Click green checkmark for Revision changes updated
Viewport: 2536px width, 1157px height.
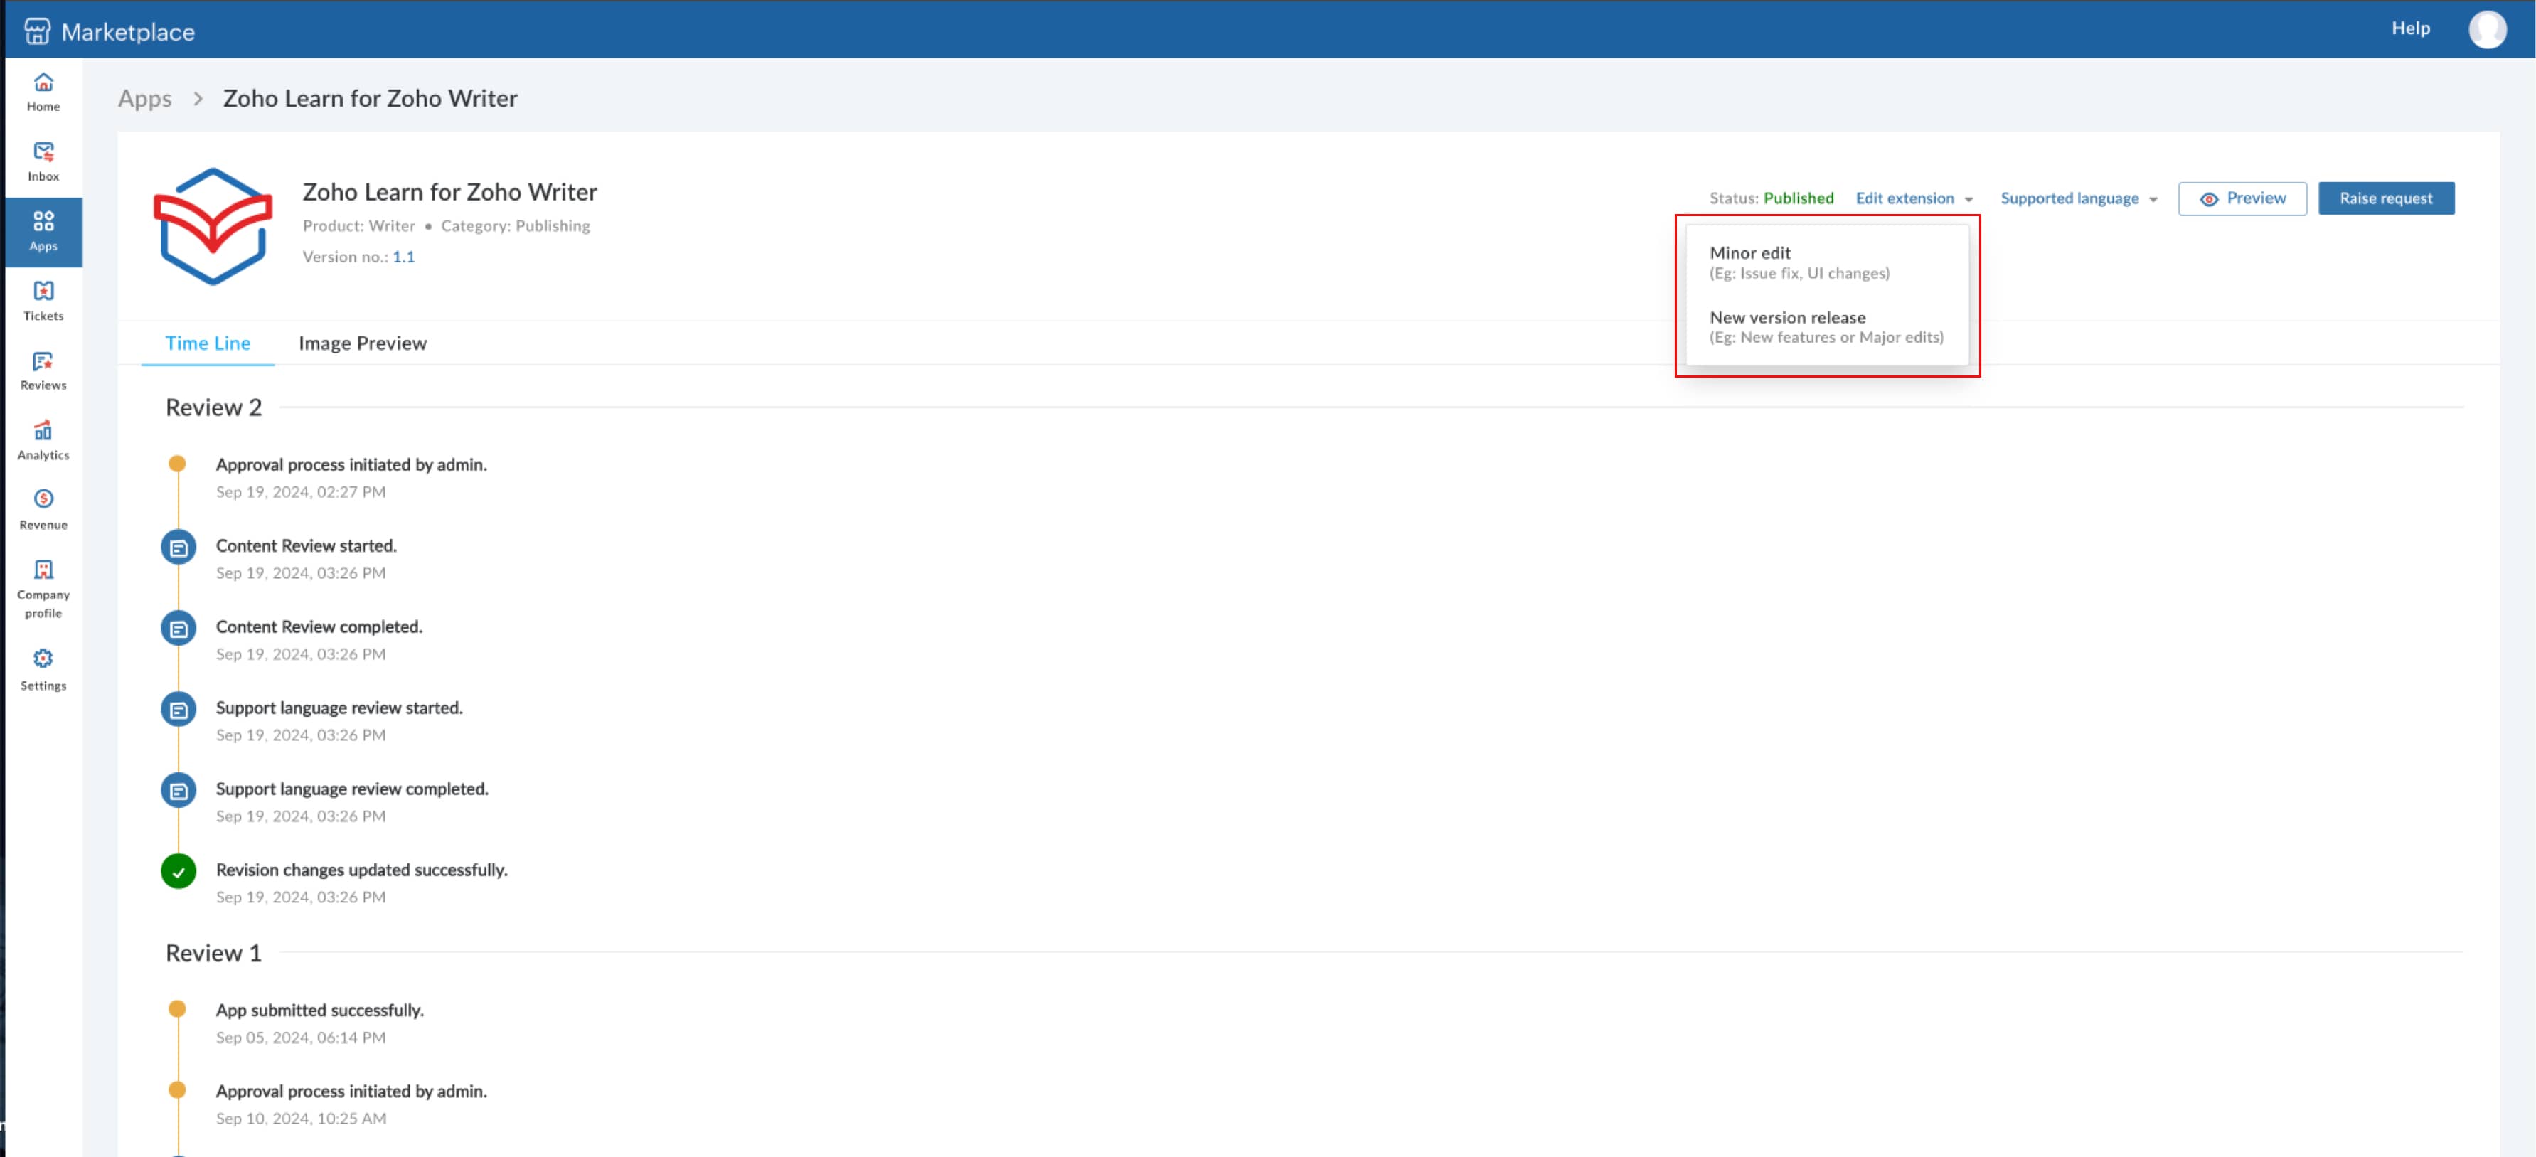(179, 871)
